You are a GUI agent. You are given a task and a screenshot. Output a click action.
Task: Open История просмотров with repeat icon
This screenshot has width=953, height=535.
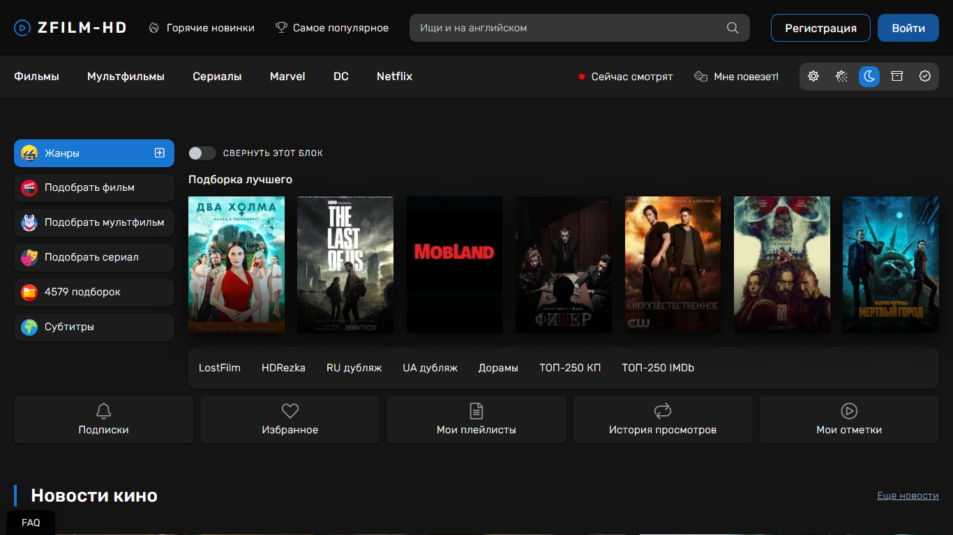pyautogui.click(x=663, y=419)
